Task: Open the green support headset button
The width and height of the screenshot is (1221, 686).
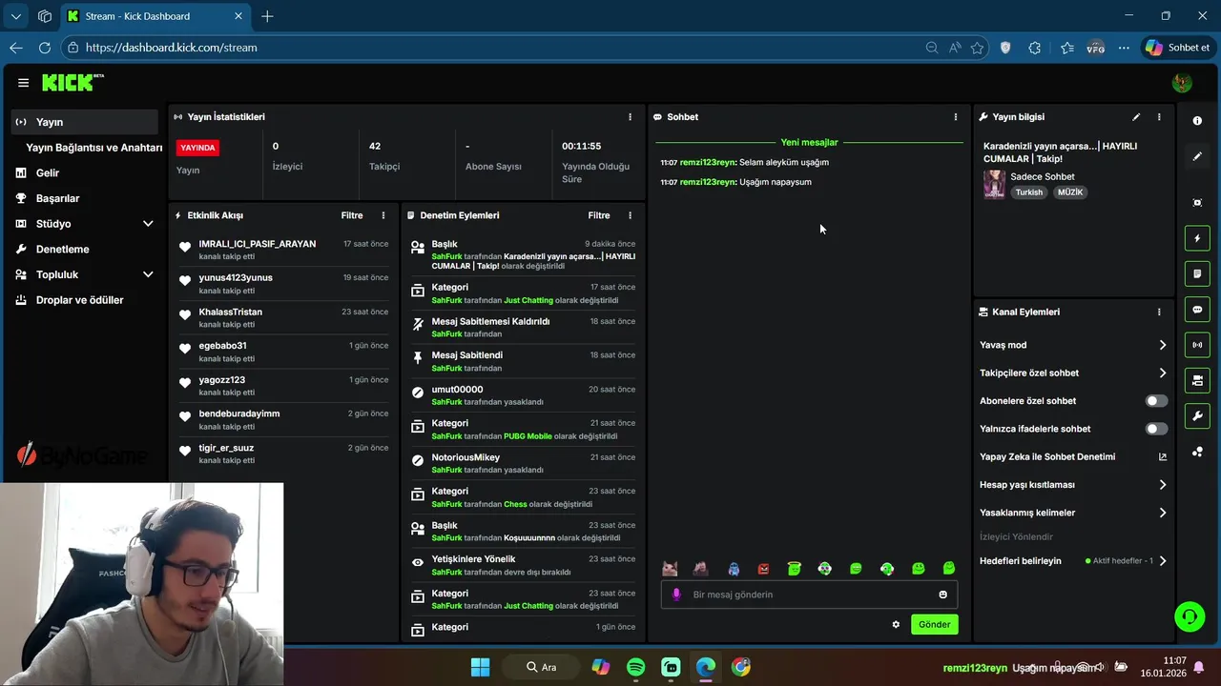Action: 1190,616
